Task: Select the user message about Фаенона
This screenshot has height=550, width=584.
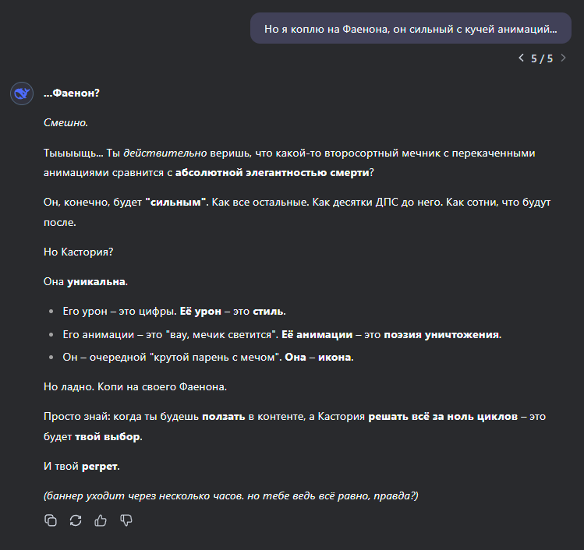Action: [x=410, y=29]
